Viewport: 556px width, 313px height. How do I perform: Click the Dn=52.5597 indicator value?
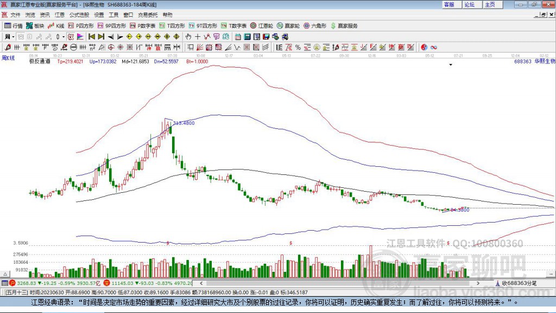(166, 62)
